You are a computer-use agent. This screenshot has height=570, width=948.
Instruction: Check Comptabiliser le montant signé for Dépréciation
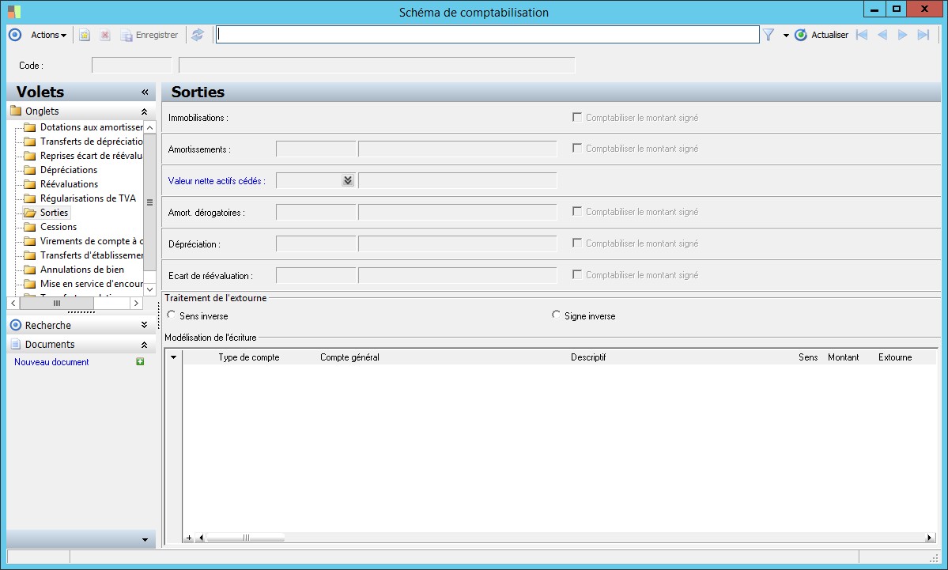(x=577, y=243)
